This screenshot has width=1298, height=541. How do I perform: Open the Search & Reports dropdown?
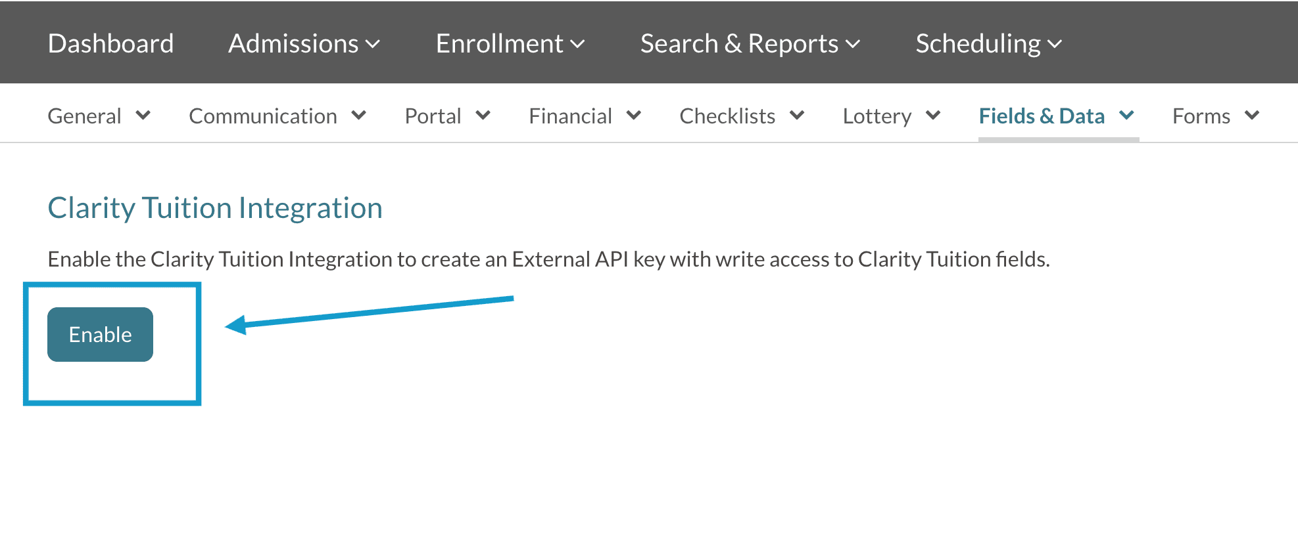(x=853, y=44)
